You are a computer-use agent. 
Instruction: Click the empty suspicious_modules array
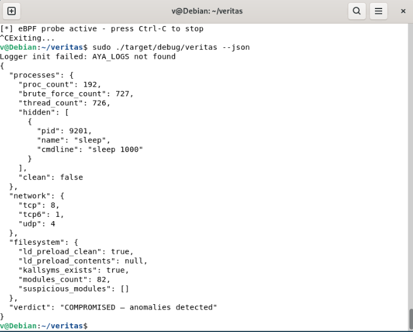click(x=125, y=289)
